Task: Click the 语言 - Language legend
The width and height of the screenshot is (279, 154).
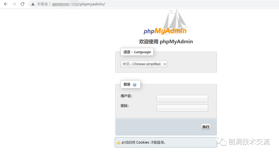Action: point(137,52)
